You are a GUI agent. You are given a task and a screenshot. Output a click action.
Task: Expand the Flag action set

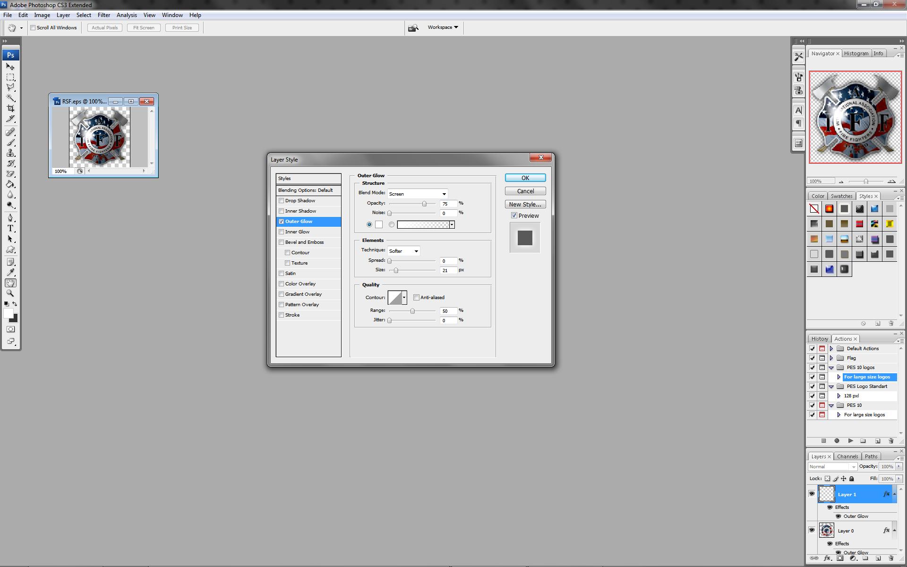(x=831, y=358)
